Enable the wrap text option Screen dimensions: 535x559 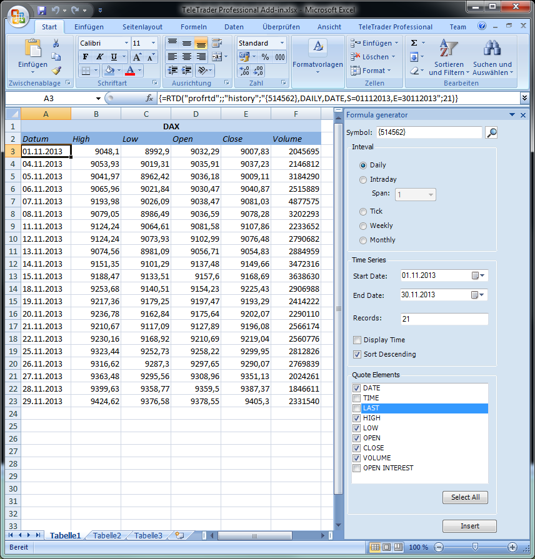point(217,43)
